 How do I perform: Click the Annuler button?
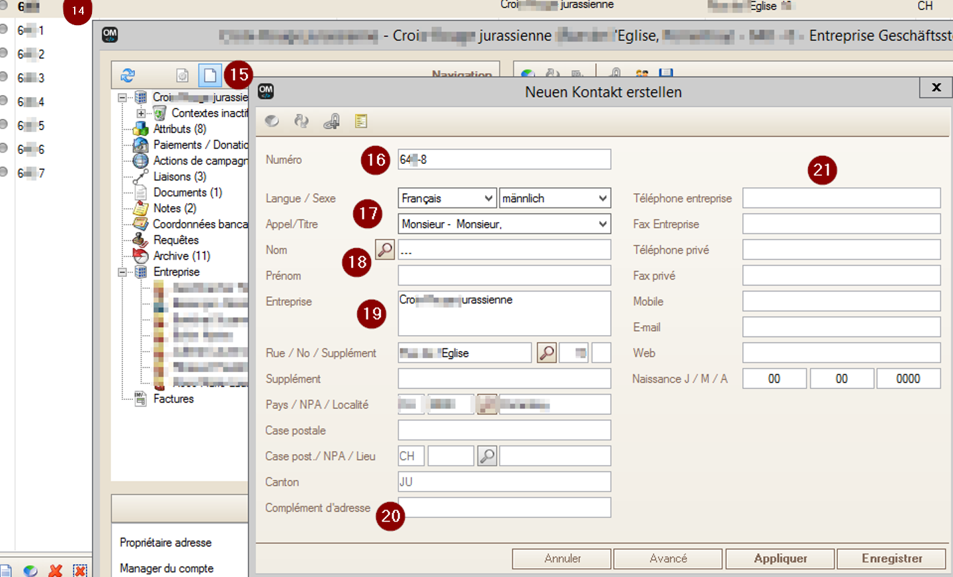(562, 558)
